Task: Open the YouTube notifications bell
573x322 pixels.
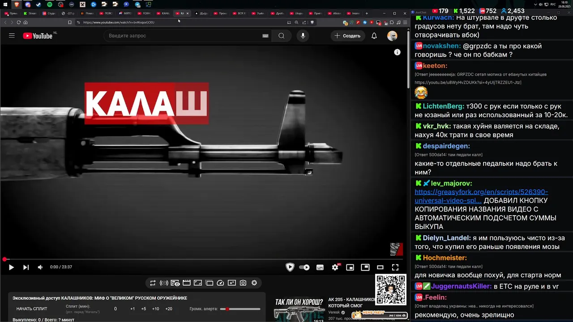Action: click(x=374, y=36)
